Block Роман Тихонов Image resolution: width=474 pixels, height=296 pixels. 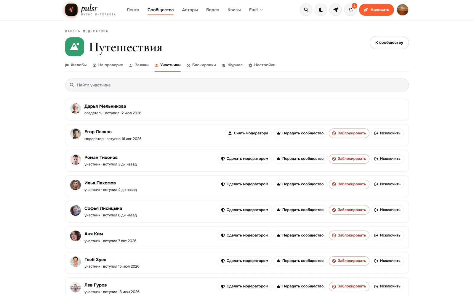tap(349, 159)
